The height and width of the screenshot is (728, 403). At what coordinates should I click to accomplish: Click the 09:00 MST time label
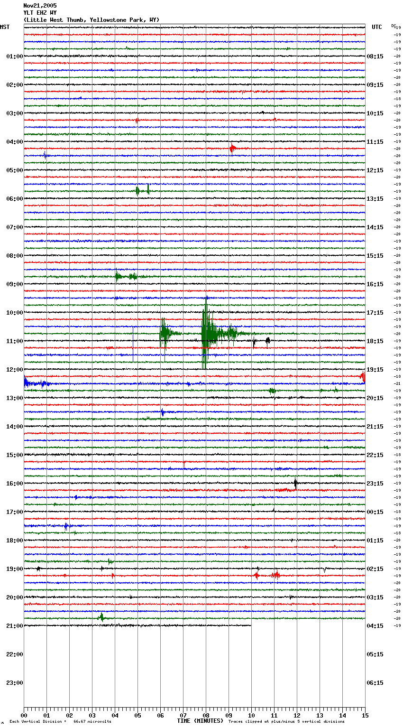15,284
